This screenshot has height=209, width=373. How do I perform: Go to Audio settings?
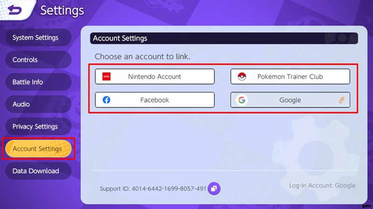pos(38,104)
